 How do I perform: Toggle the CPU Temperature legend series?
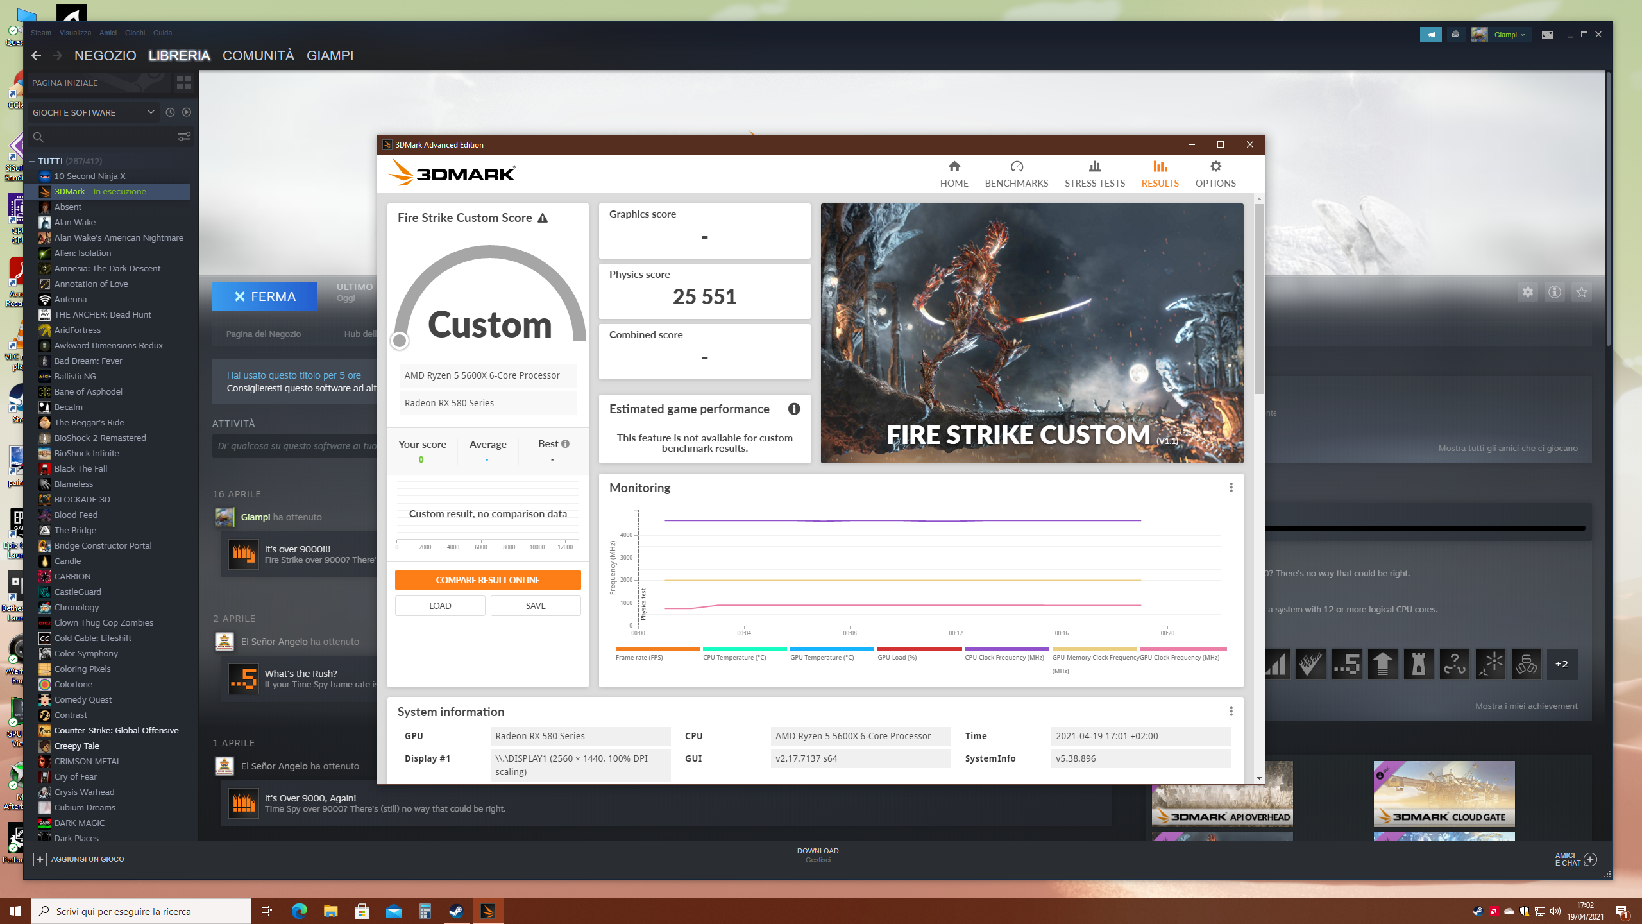[734, 657]
